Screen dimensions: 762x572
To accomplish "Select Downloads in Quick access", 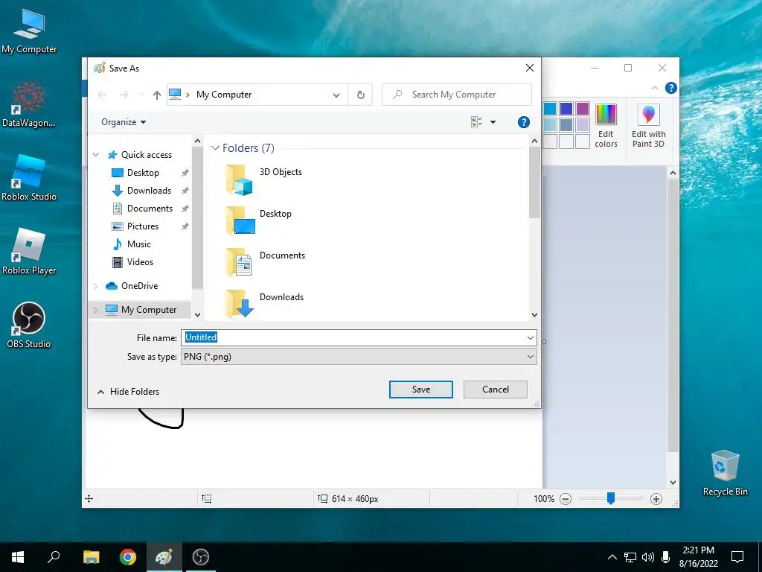I will [x=149, y=191].
